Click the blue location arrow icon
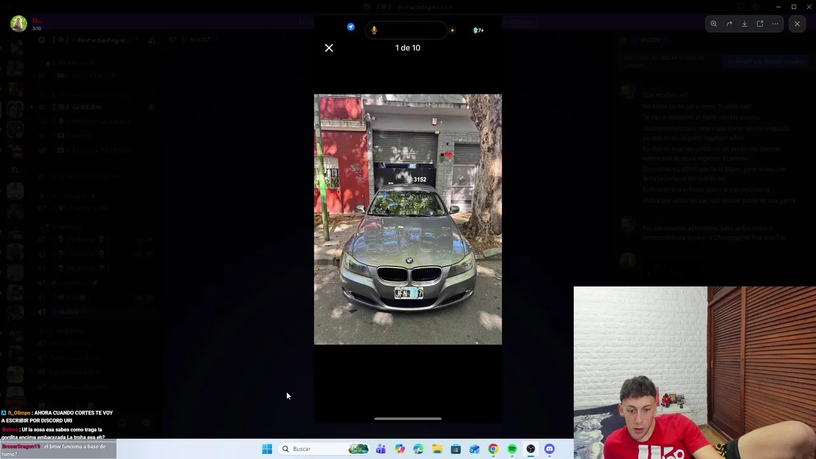 351,27
